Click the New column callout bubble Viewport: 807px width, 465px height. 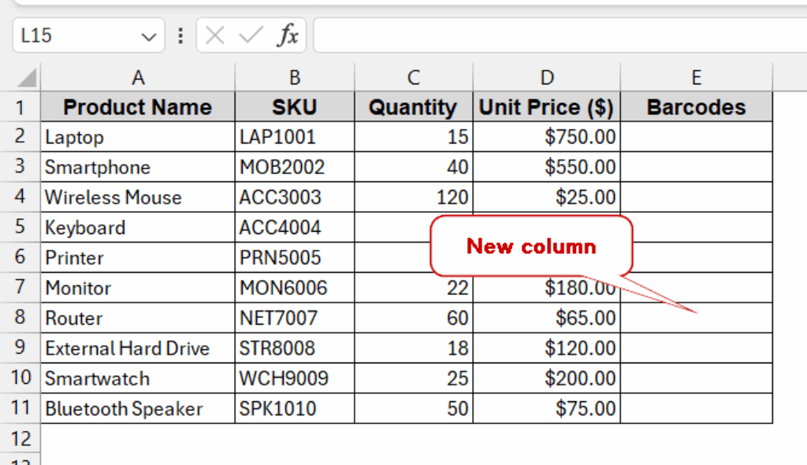click(530, 246)
